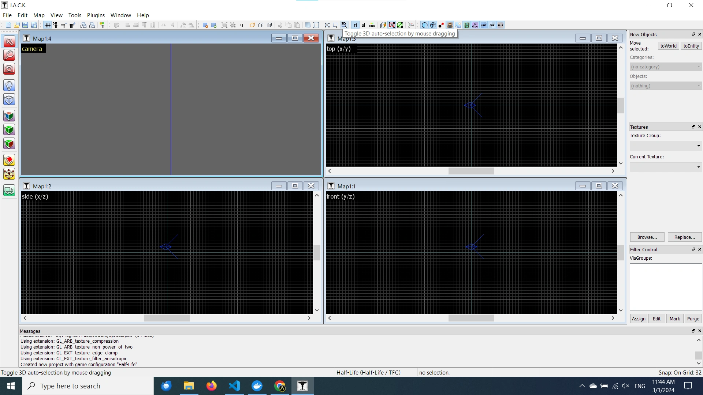Screen dimensions: 703x395
Task: Pick the Block creation cube tool
Action: pos(9,99)
